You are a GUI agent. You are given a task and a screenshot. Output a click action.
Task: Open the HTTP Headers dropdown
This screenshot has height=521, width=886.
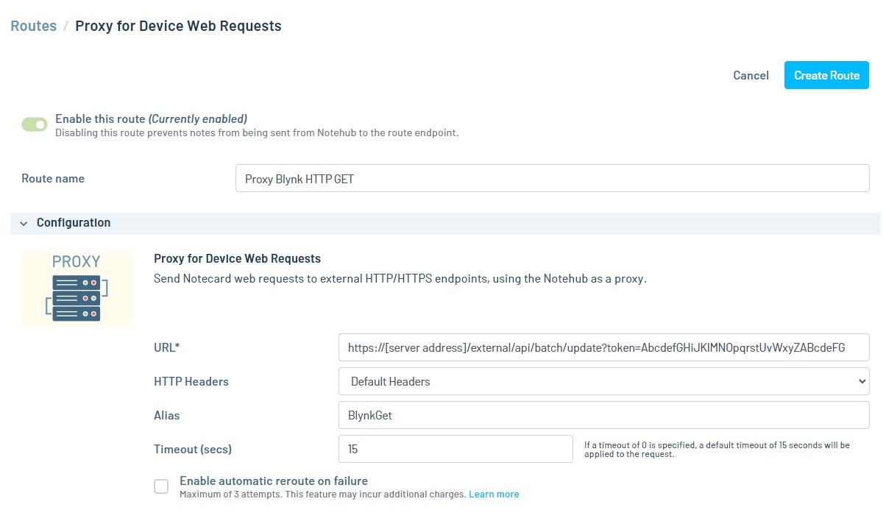604,381
